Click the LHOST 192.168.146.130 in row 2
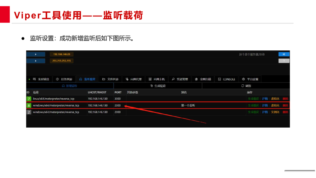Viewport: 316px width, 178px height. point(98,112)
